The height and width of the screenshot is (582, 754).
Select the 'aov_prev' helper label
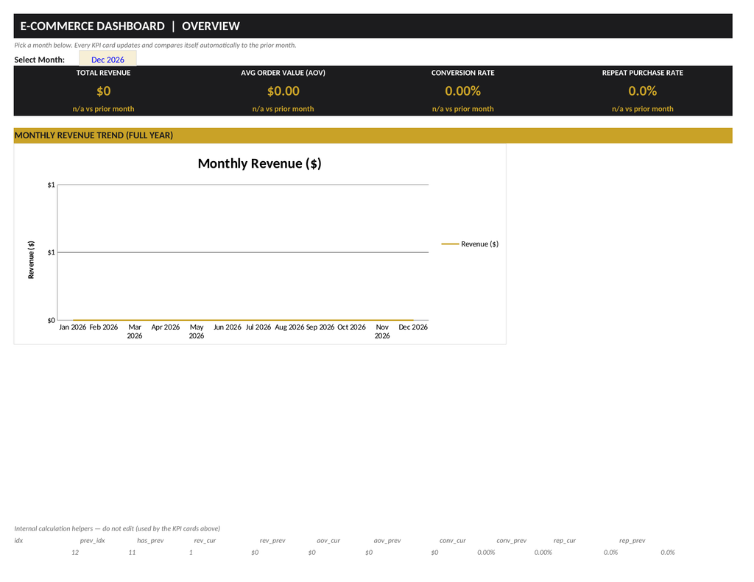(x=387, y=541)
